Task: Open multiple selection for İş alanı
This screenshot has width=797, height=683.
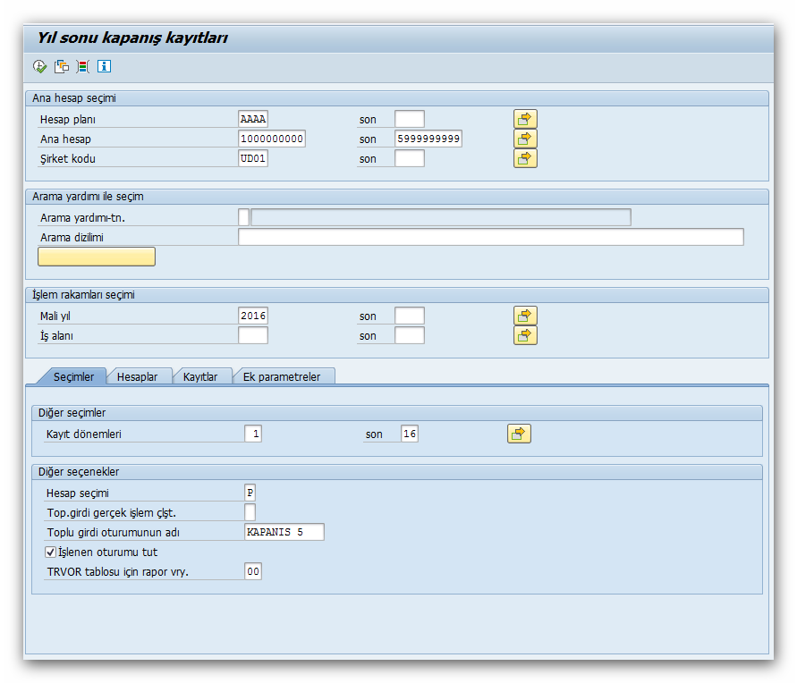Action: [x=525, y=335]
